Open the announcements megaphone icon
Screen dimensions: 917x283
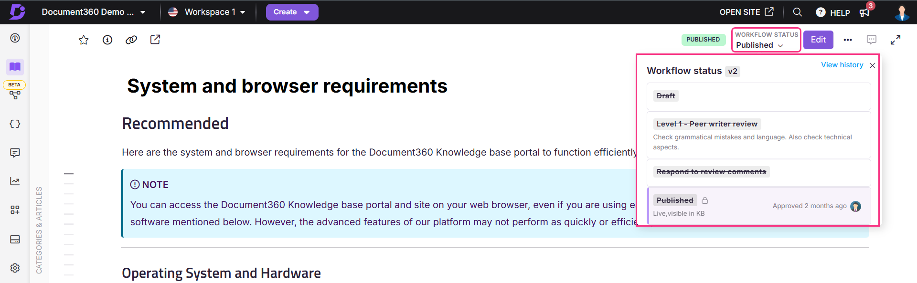pos(865,12)
